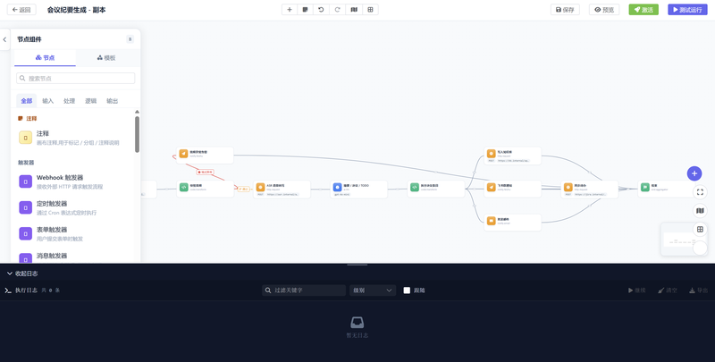Click the 返回 back button
Viewport: 715px width, 362px height.
pyautogui.click(x=21, y=10)
